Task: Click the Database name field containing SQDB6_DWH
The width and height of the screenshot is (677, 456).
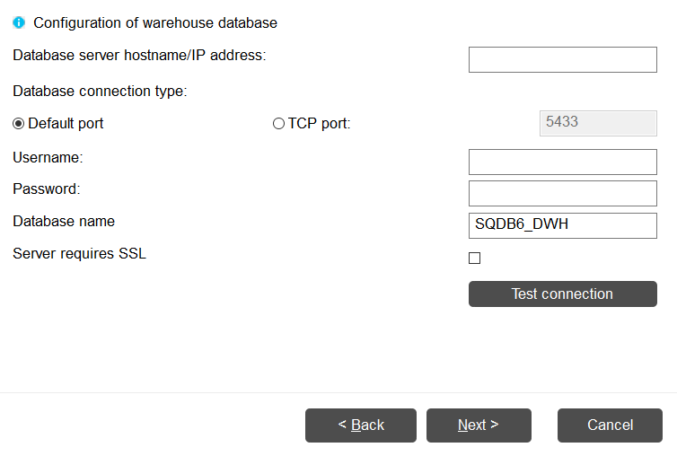Action: tap(562, 225)
